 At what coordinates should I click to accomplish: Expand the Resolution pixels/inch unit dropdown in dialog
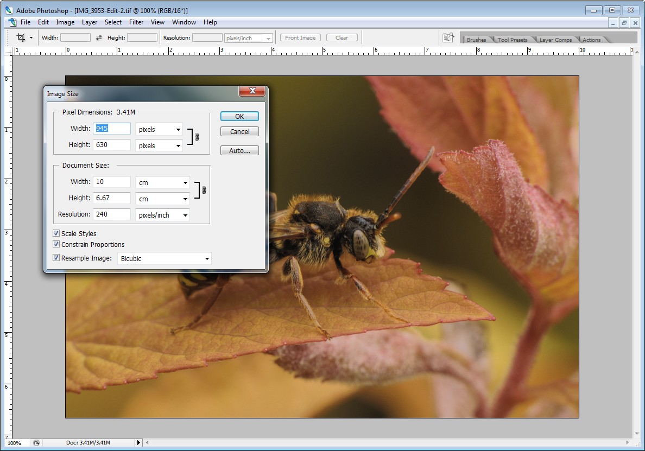(162, 215)
